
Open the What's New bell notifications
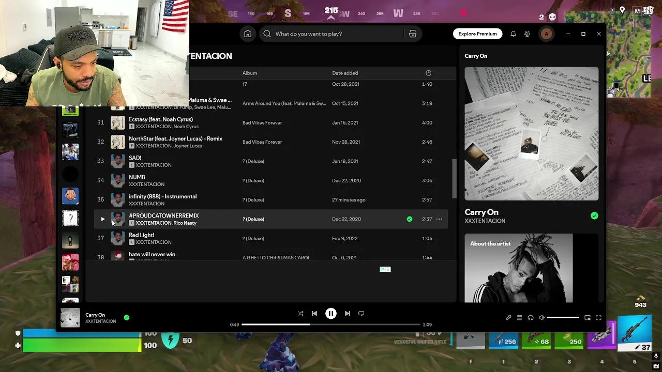(513, 34)
